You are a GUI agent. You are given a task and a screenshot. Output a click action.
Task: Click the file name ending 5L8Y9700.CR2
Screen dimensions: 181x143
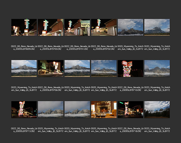pyautogui.click(x=51, y=48)
